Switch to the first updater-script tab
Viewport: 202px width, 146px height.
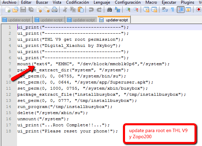[17, 20]
